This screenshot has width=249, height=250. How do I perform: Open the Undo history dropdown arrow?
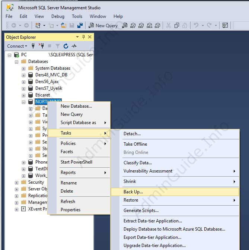click(x=202, y=25)
